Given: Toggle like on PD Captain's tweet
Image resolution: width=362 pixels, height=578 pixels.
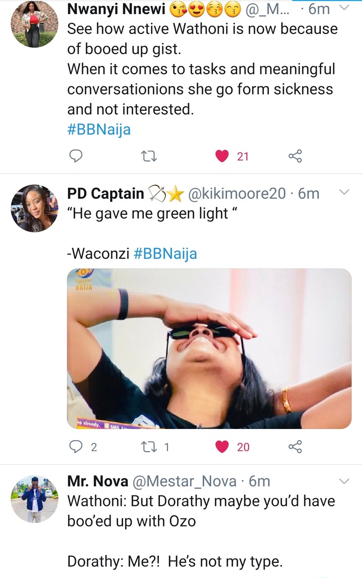Looking at the screenshot, I should coord(222,447).
